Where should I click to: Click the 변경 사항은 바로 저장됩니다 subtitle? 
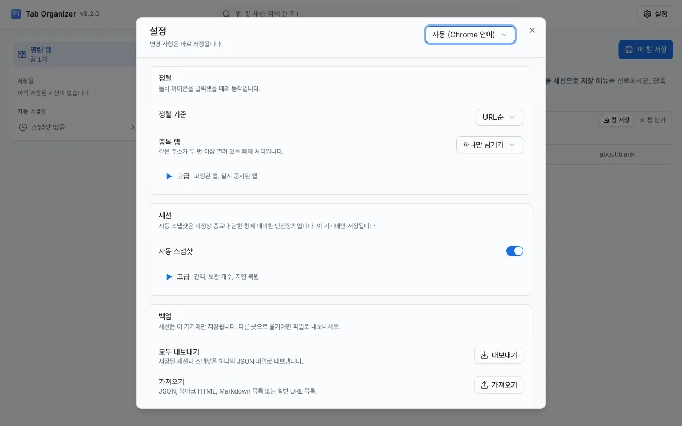click(x=186, y=44)
